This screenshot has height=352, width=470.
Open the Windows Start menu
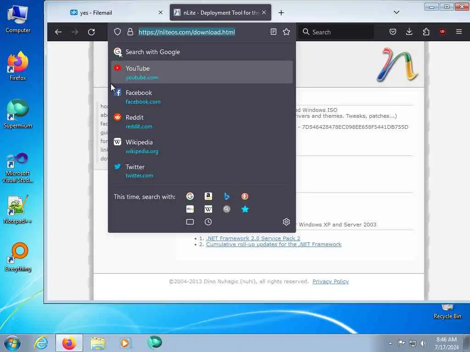pyautogui.click(x=12, y=343)
